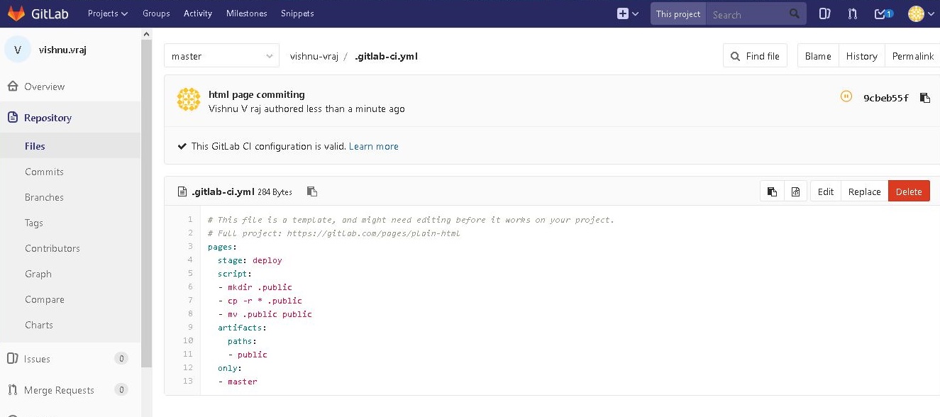Click the sidebar vertical scrollbar
Screen dimensions: 940x417
point(146,199)
